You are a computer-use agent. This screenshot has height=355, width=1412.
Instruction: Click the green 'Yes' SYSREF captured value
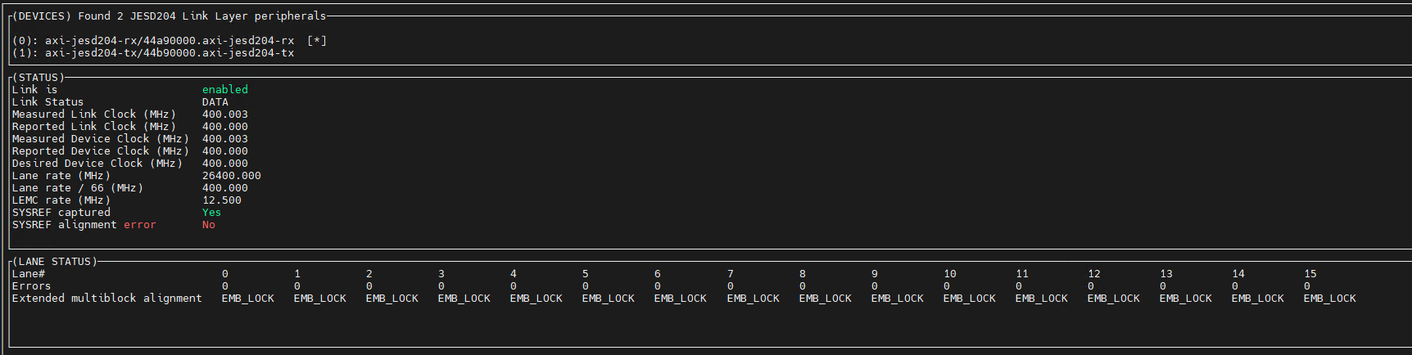tap(211, 213)
